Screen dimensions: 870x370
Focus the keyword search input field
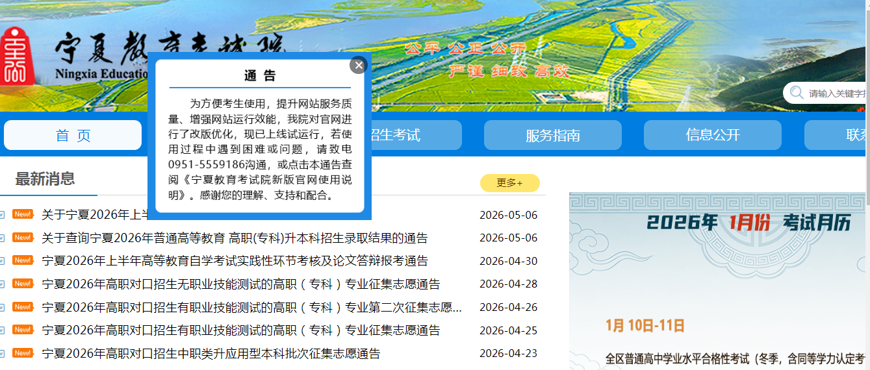(x=836, y=93)
